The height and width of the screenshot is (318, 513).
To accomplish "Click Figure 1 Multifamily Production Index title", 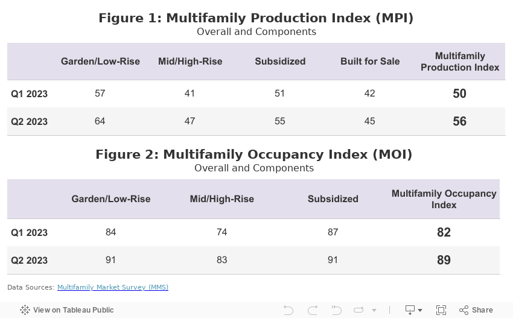I will pyautogui.click(x=256, y=18).
